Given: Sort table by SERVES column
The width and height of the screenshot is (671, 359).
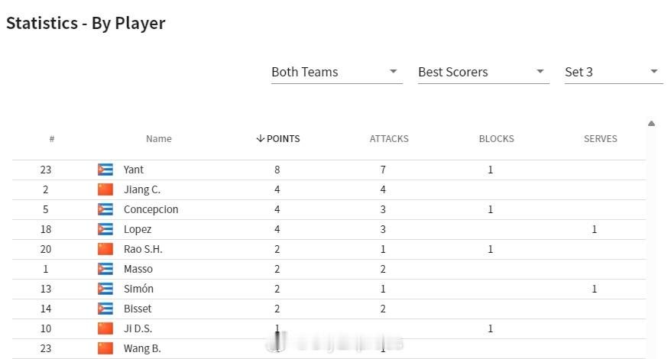Looking at the screenshot, I should [x=601, y=139].
